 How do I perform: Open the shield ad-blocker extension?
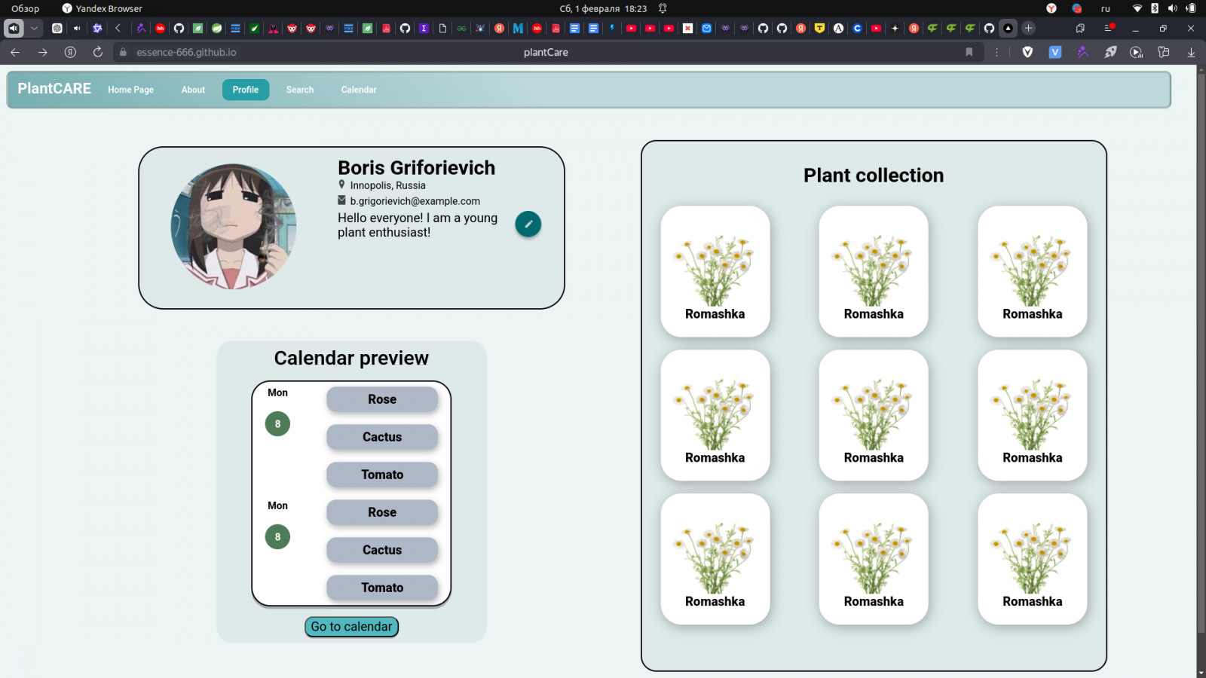coord(1027,52)
